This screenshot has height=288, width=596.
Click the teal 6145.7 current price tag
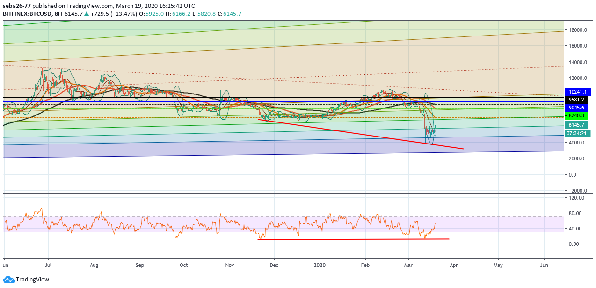pyautogui.click(x=577, y=125)
